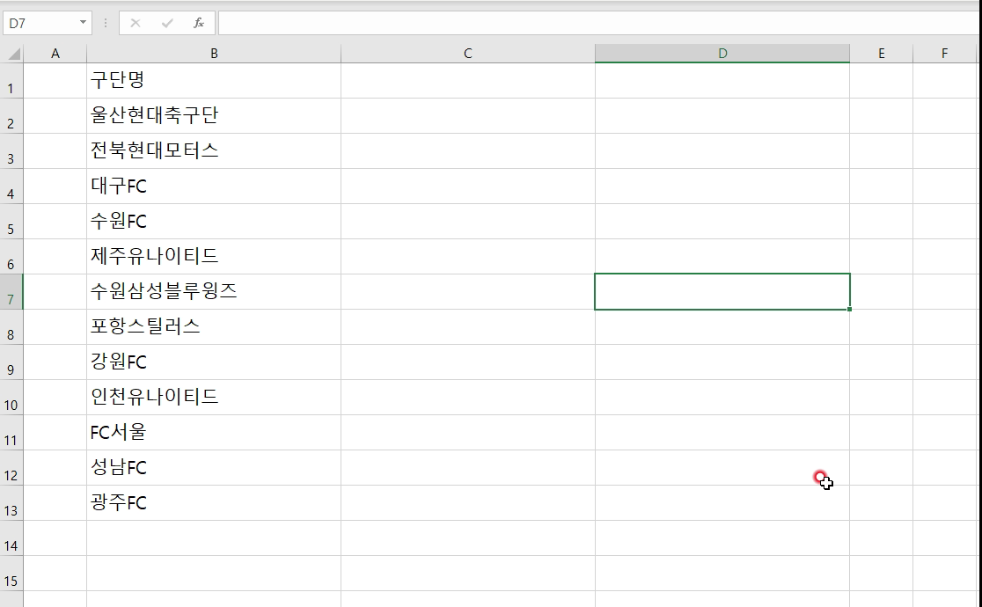Click cell containing 울산현대축구단

pos(214,116)
